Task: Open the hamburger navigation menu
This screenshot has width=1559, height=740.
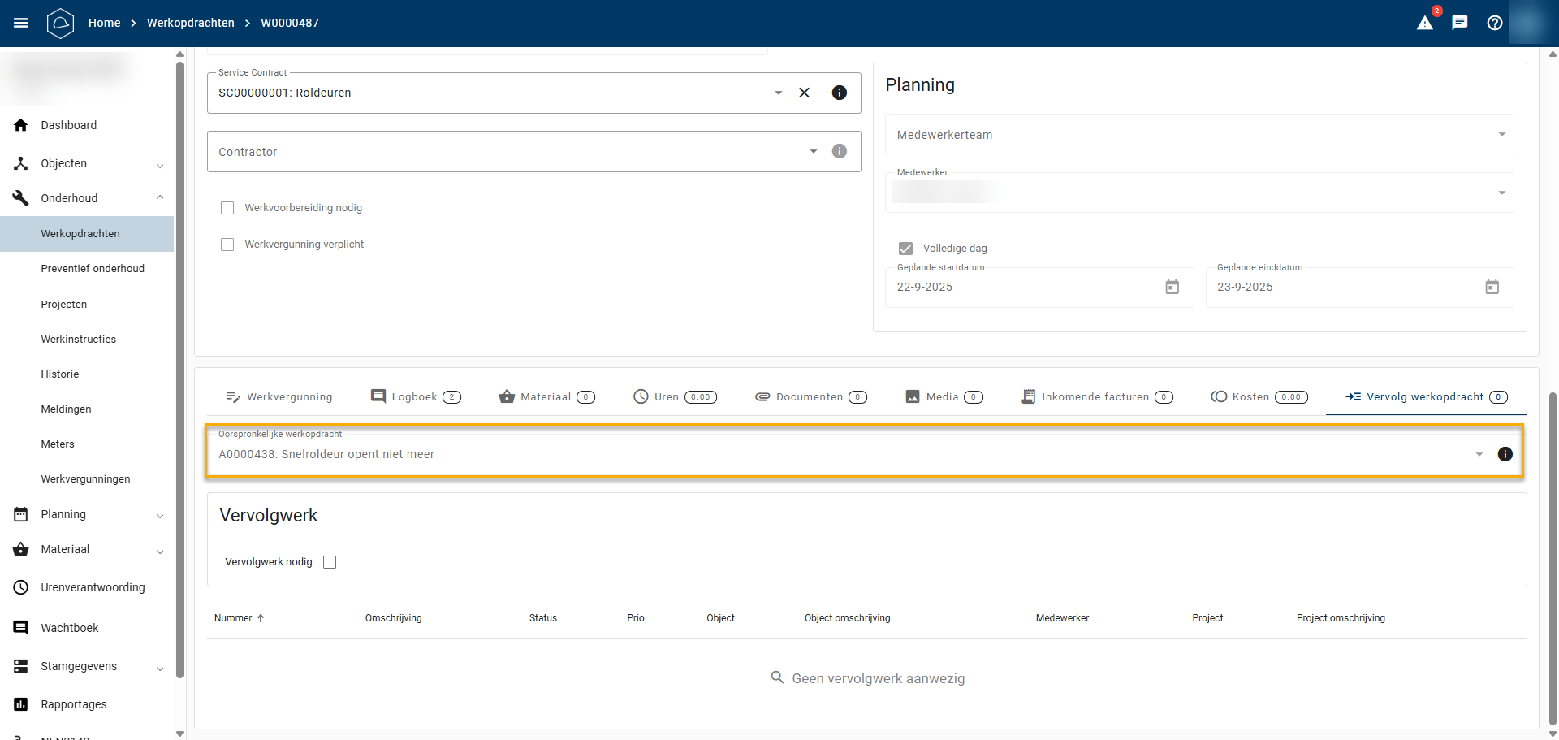Action: pyautogui.click(x=21, y=23)
